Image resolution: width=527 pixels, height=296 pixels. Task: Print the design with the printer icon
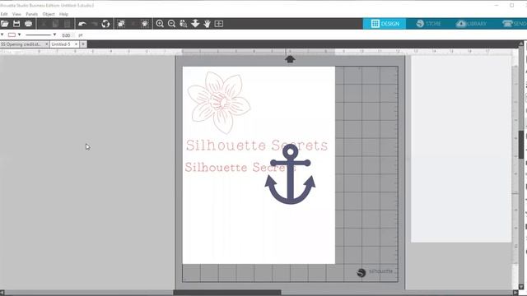point(28,24)
